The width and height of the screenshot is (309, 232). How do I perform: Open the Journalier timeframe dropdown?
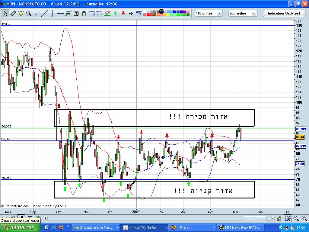(243, 13)
